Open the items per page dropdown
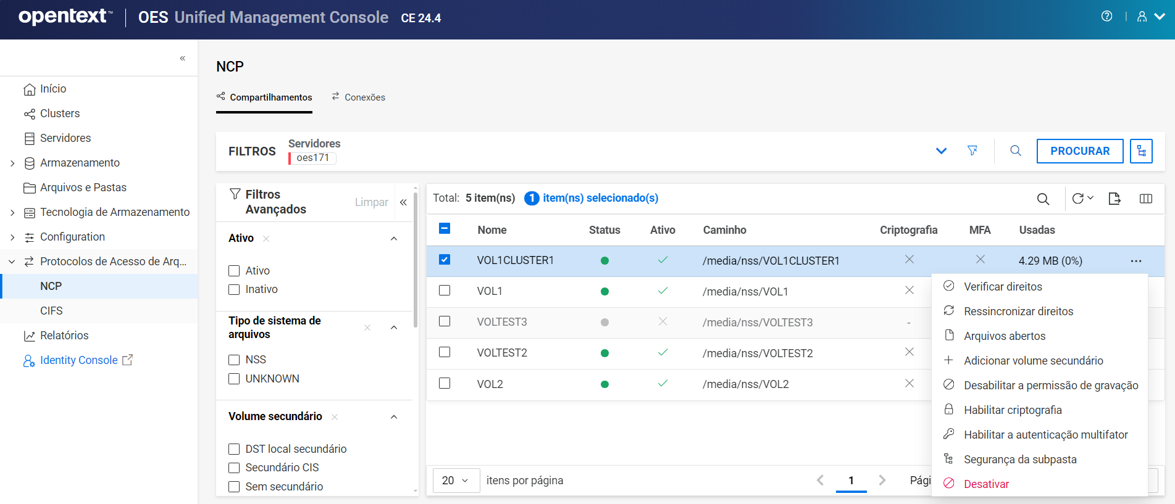The height and width of the screenshot is (504, 1175). 456,481
